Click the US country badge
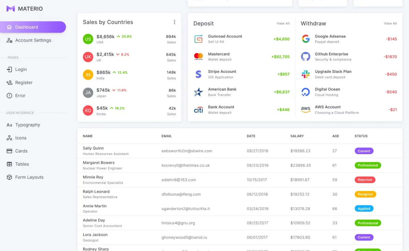The height and width of the screenshot is (251, 409). click(88, 39)
